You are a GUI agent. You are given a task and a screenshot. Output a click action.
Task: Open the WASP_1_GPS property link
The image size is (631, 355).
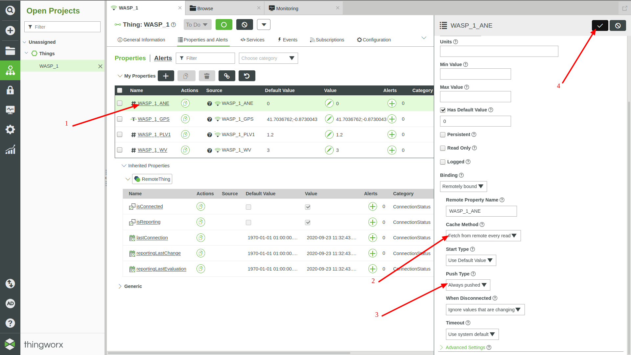(153, 119)
